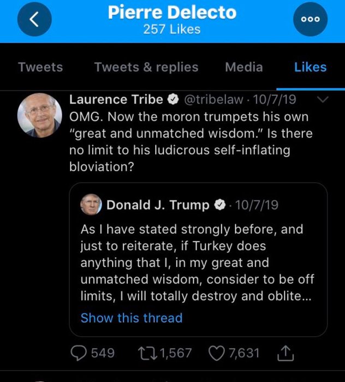
Task: Select the Likes tab
Action: (x=310, y=67)
